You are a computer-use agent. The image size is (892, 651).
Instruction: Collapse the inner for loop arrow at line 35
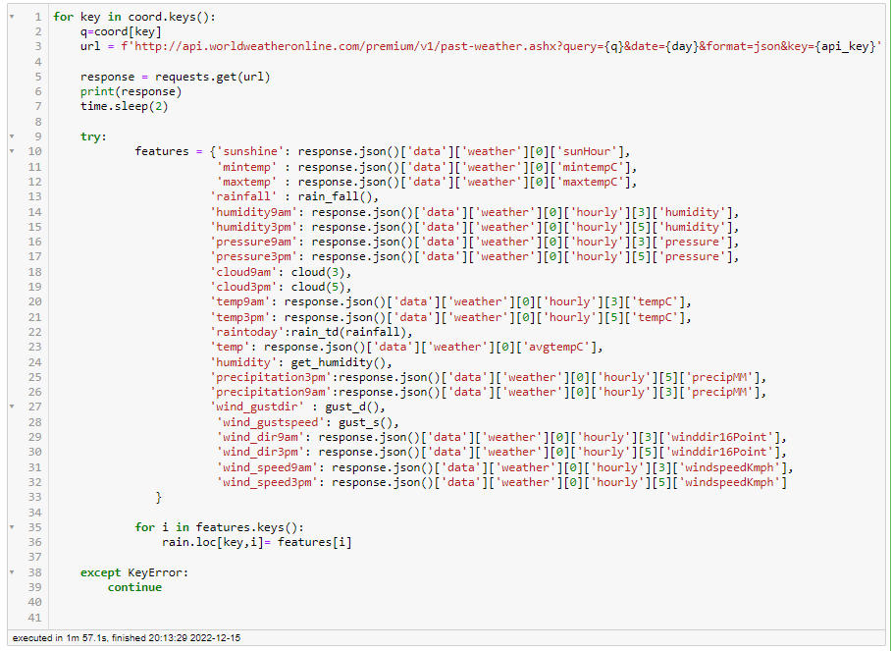(x=12, y=527)
